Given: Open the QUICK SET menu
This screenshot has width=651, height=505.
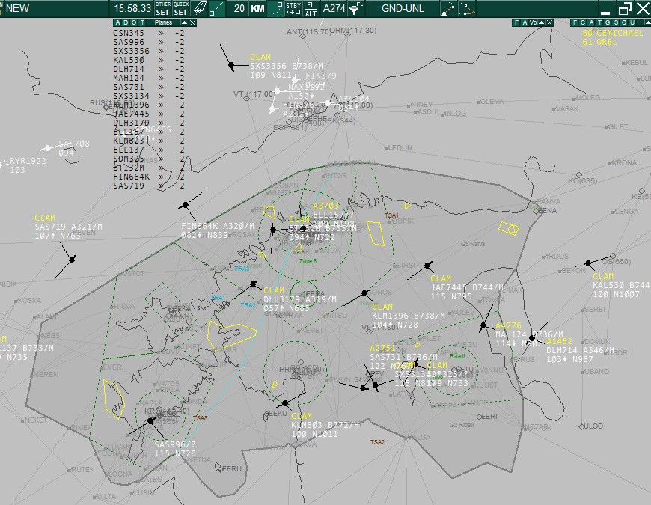Looking at the screenshot, I should (x=181, y=9).
